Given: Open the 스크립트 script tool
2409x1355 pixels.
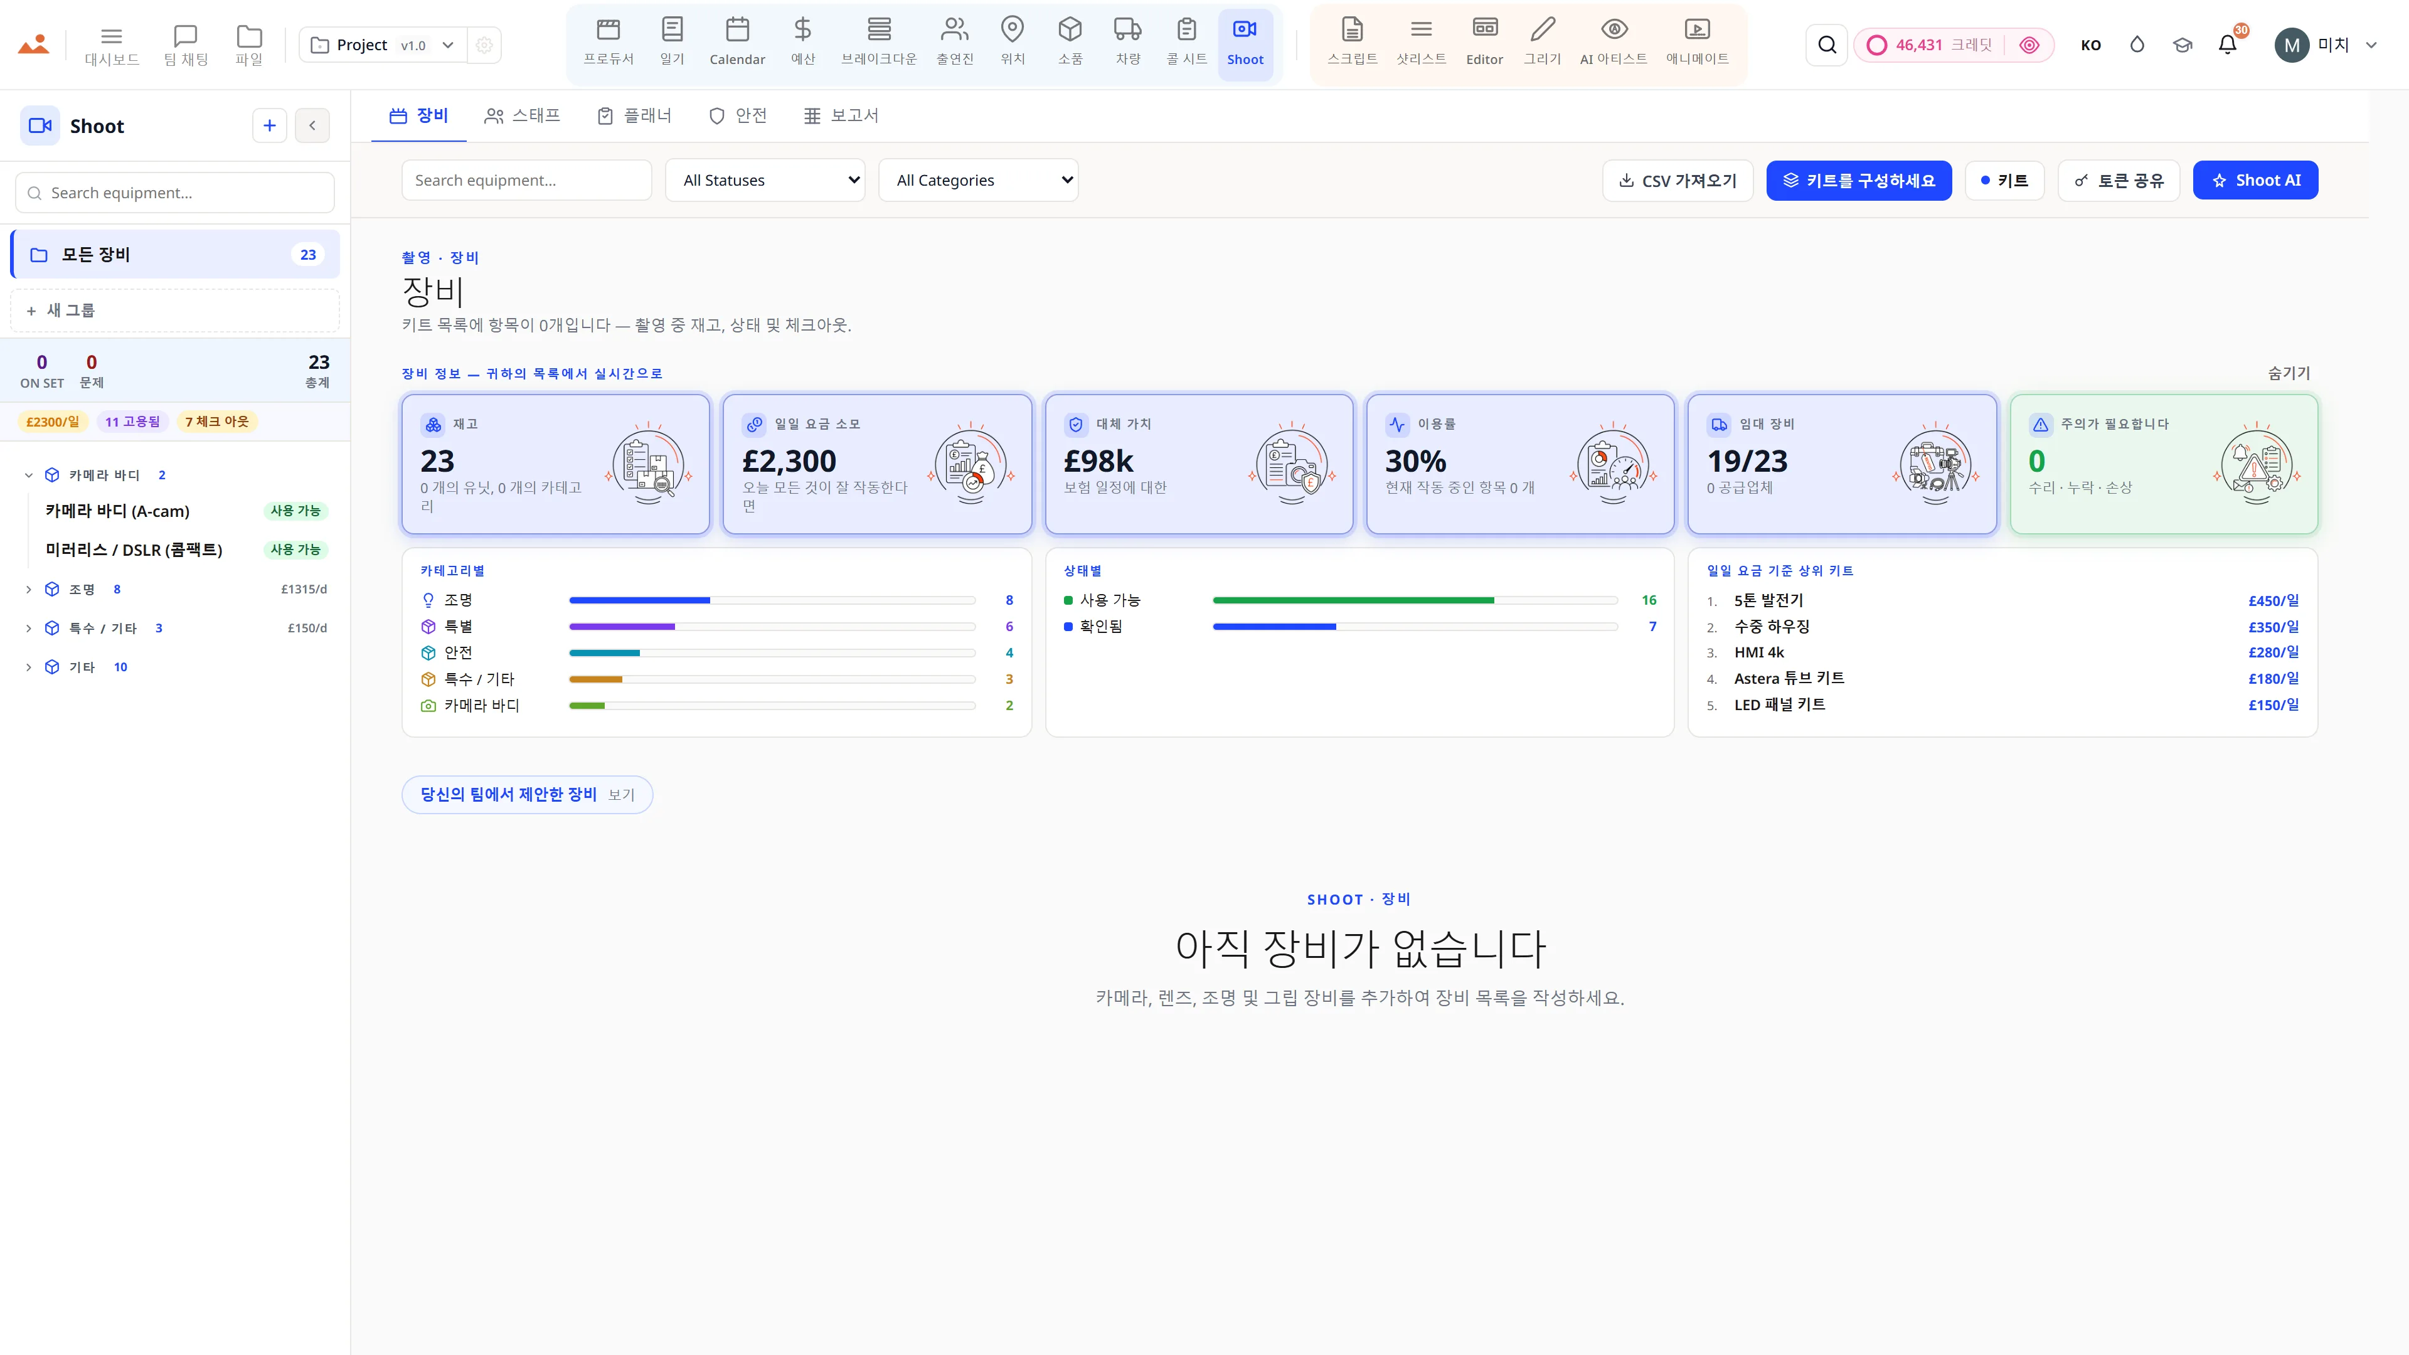Looking at the screenshot, I should click(1353, 44).
